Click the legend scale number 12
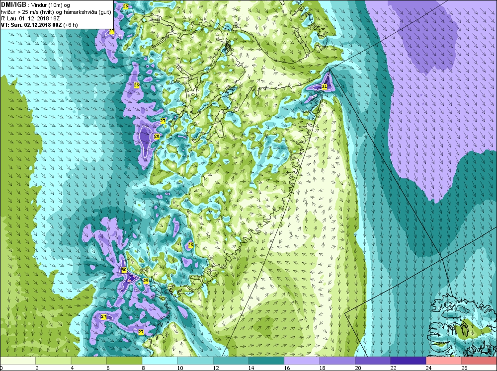 pyautogui.click(x=216, y=368)
